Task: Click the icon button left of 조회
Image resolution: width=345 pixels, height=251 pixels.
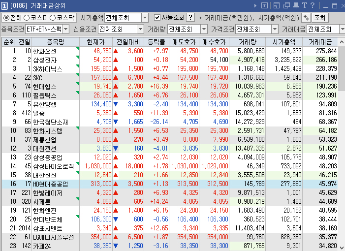Action: coord(306,18)
